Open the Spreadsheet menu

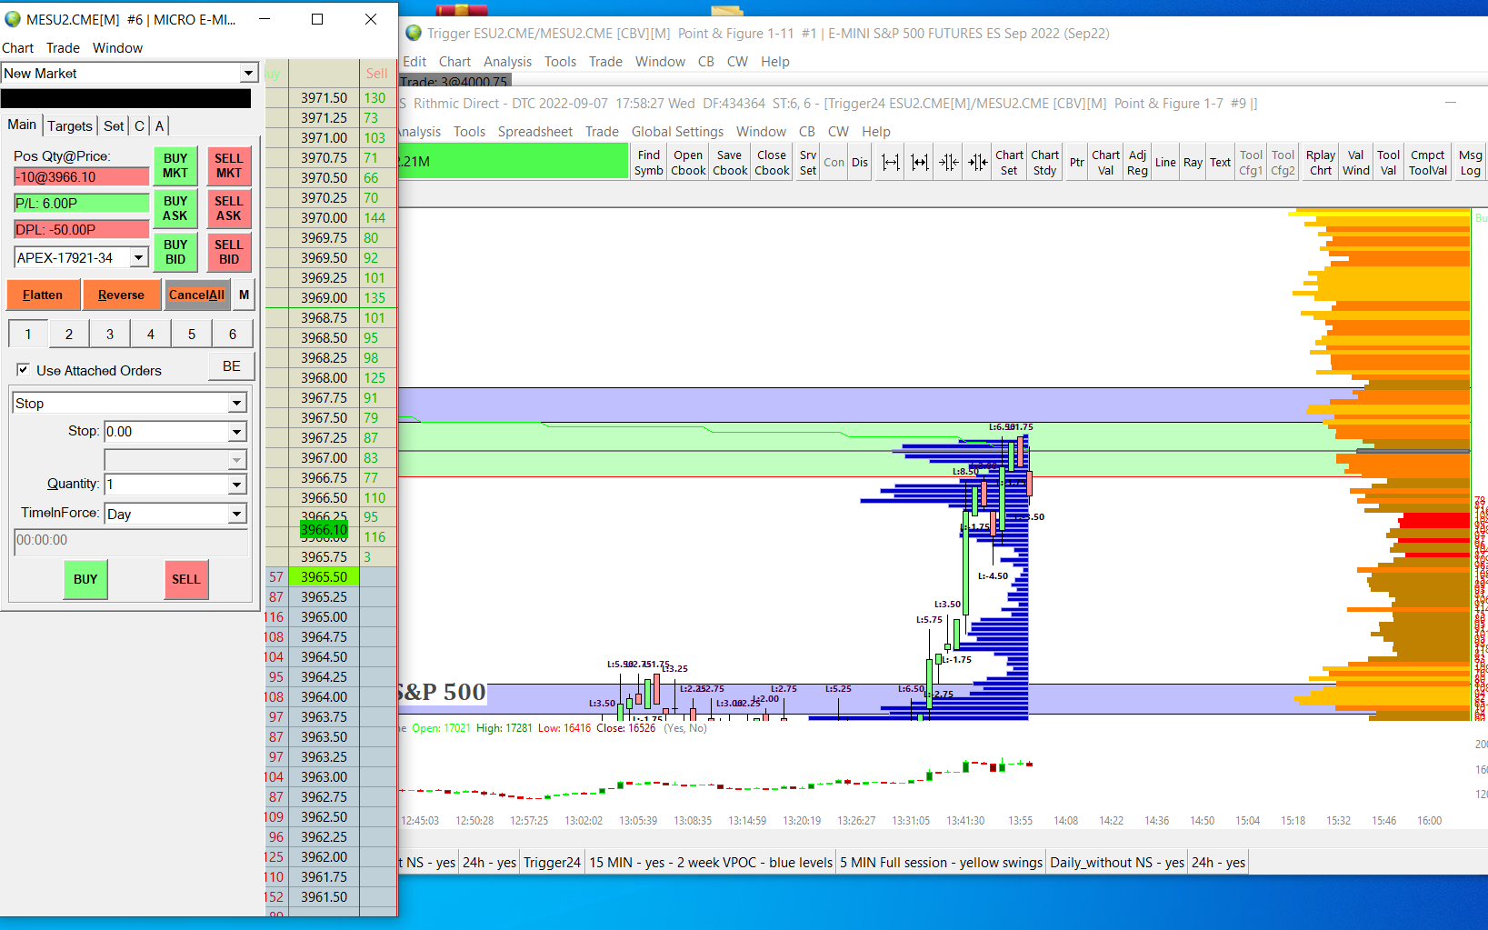tap(534, 131)
